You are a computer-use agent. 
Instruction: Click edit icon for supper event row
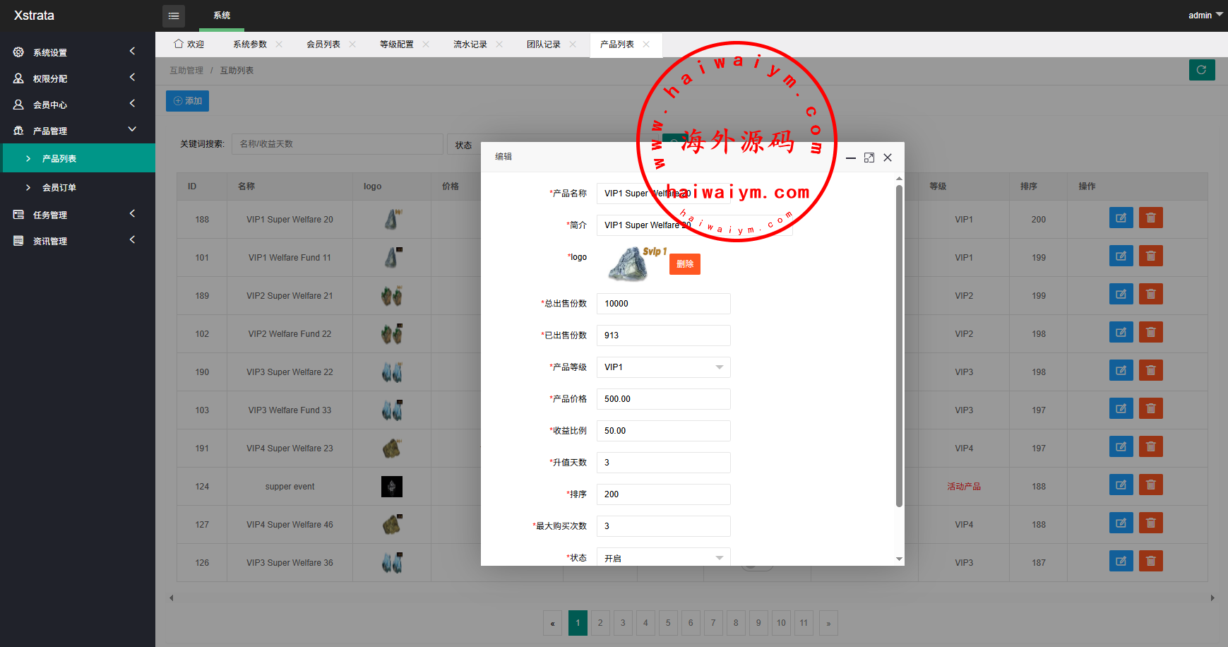(x=1121, y=485)
